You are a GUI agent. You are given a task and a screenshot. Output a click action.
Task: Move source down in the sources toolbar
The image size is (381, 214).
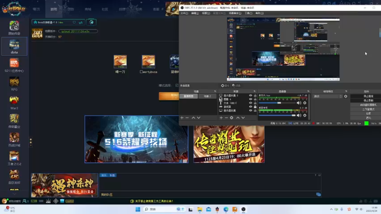[243, 117]
